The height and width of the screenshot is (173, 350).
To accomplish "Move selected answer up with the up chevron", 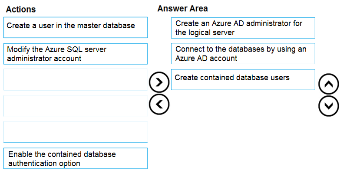I will coord(329,84).
